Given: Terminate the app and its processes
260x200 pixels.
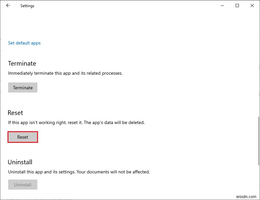Looking at the screenshot, I should click(x=22, y=87).
